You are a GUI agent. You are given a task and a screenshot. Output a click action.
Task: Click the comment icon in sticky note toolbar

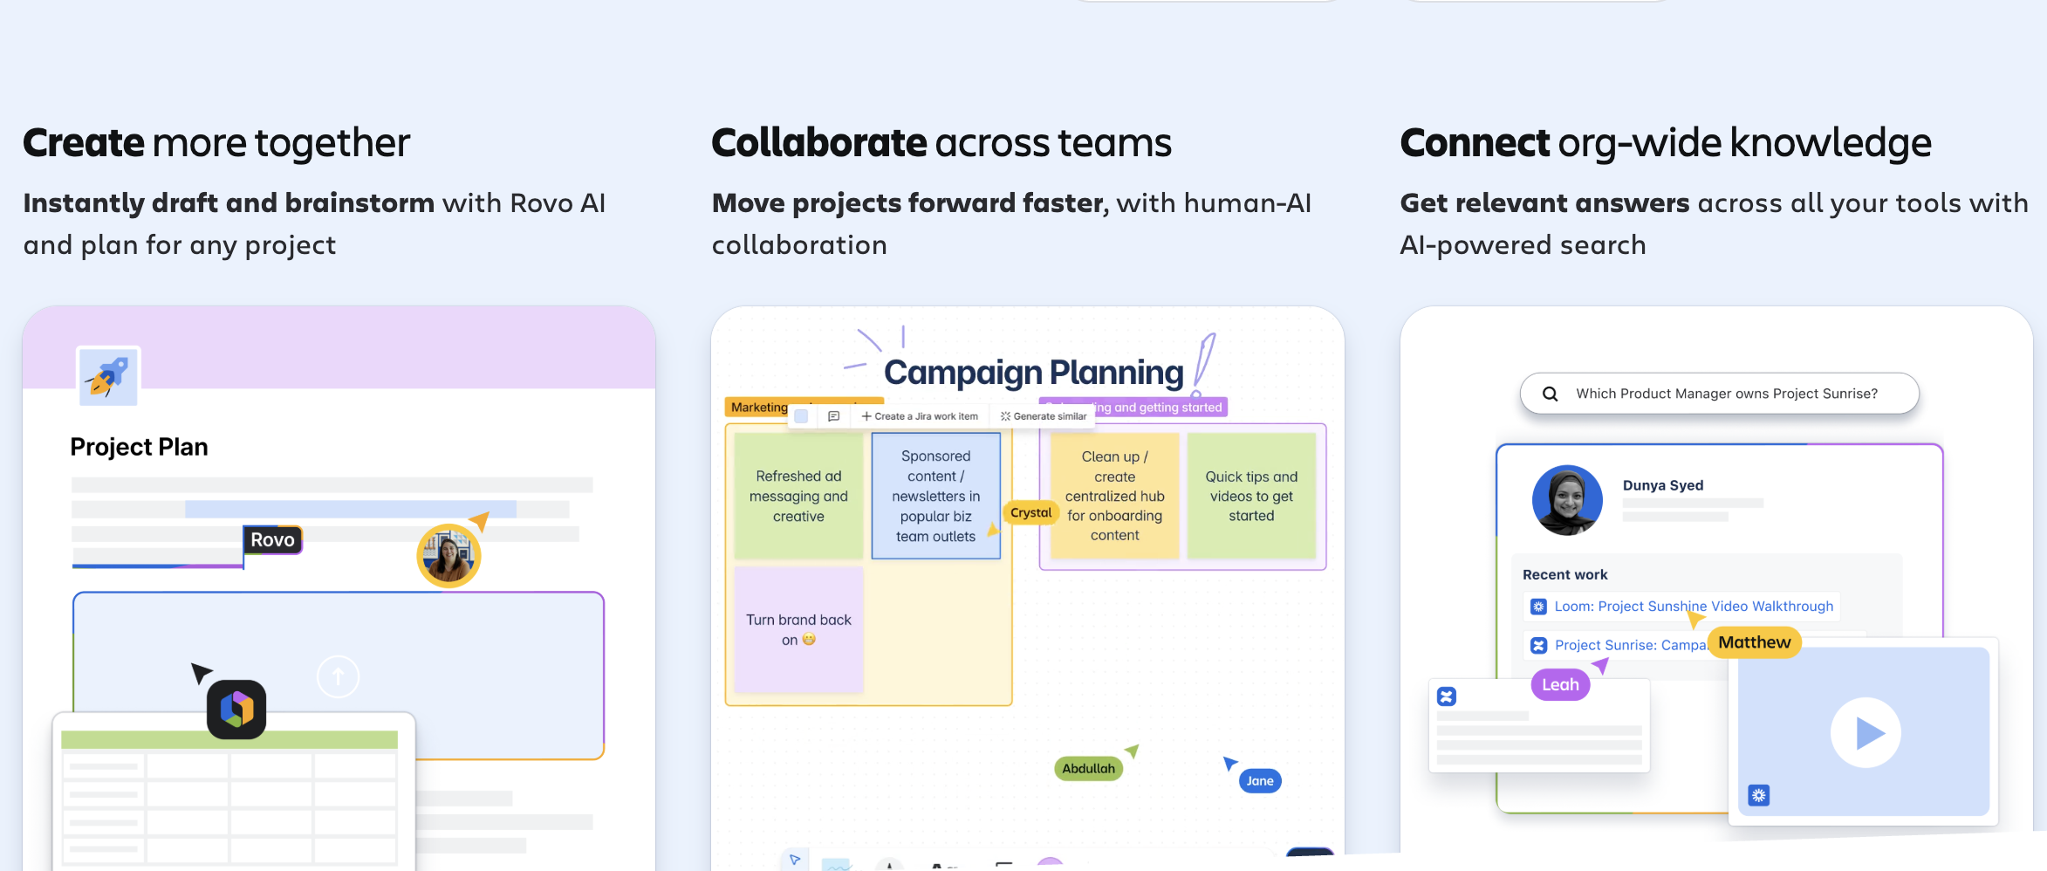click(x=833, y=416)
